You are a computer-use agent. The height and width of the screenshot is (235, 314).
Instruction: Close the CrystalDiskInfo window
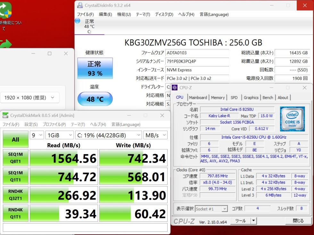[305, 5]
